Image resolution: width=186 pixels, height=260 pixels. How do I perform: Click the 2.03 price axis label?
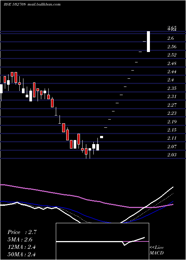[x=172, y=155]
